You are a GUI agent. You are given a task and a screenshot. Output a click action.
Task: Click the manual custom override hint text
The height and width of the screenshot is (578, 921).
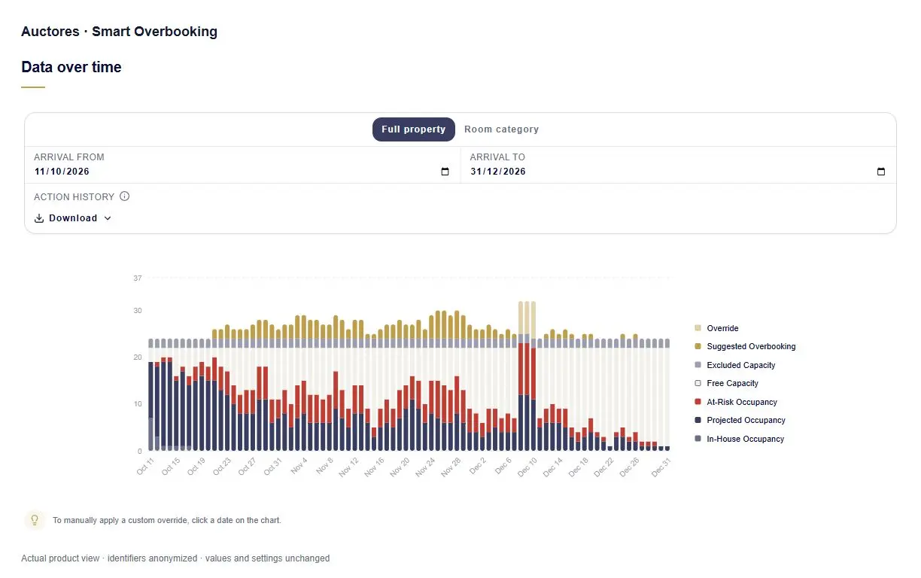coord(167,520)
